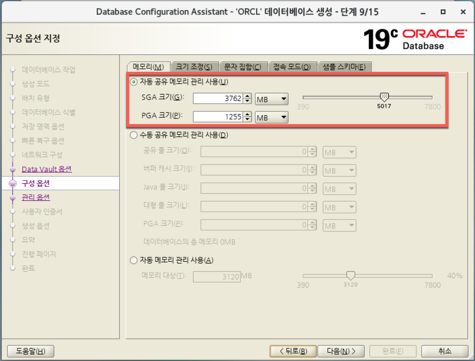Open the 버퍼 캐시 크기 unit dropdown

coord(339,170)
